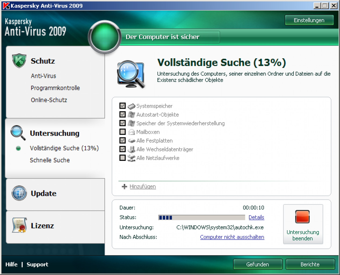Maximize the Kaspersky window

(x=325, y=6)
